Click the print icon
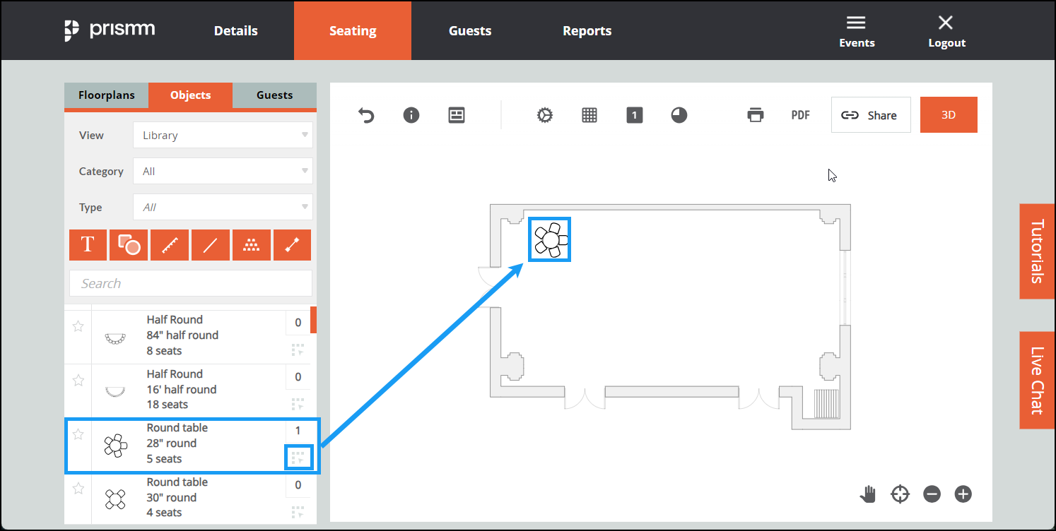Screen dimensions: 1056x531 [x=756, y=115]
